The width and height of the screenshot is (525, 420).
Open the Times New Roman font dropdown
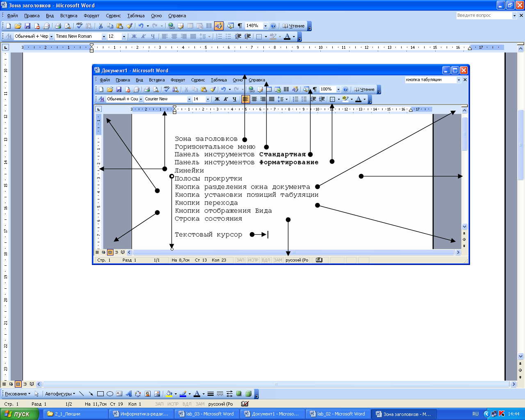click(104, 37)
